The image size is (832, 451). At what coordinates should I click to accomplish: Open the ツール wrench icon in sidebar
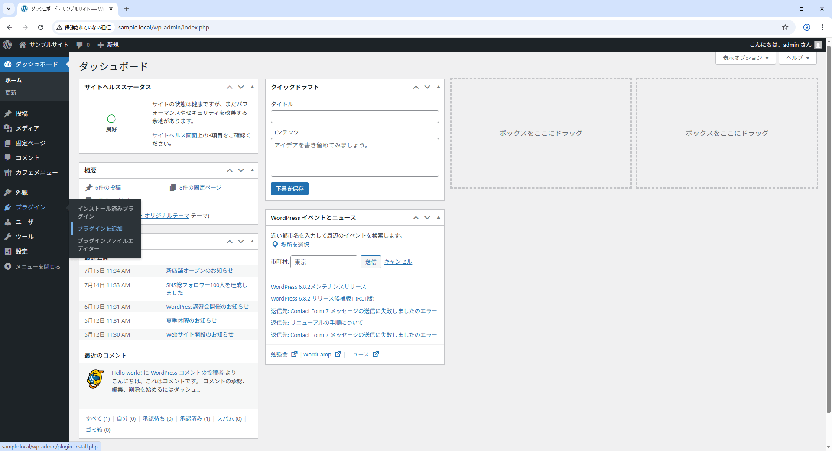(x=8, y=237)
